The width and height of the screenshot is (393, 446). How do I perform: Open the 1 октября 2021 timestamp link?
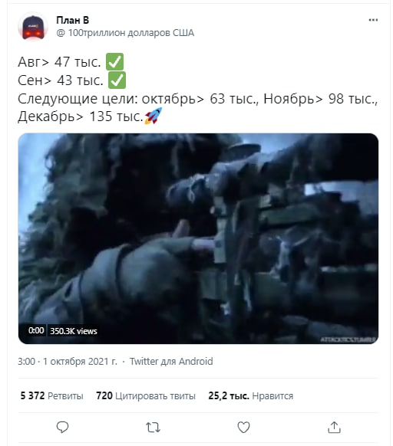tap(68, 361)
